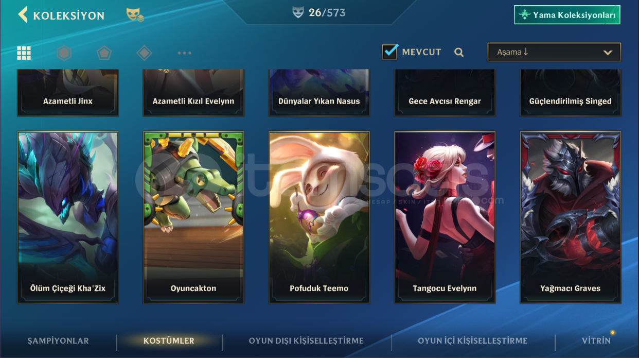The image size is (639, 358).
Task: Select the diamond filter icon
Action: point(144,53)
